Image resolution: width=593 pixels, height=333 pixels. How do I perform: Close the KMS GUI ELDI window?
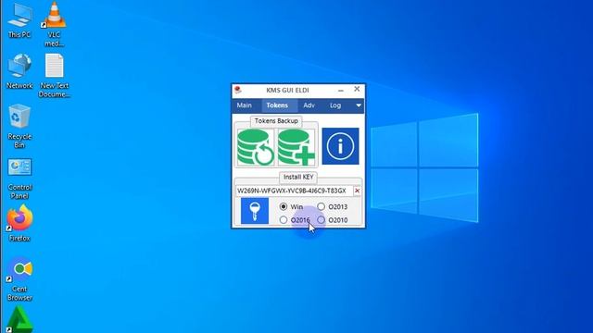(357, 89)
